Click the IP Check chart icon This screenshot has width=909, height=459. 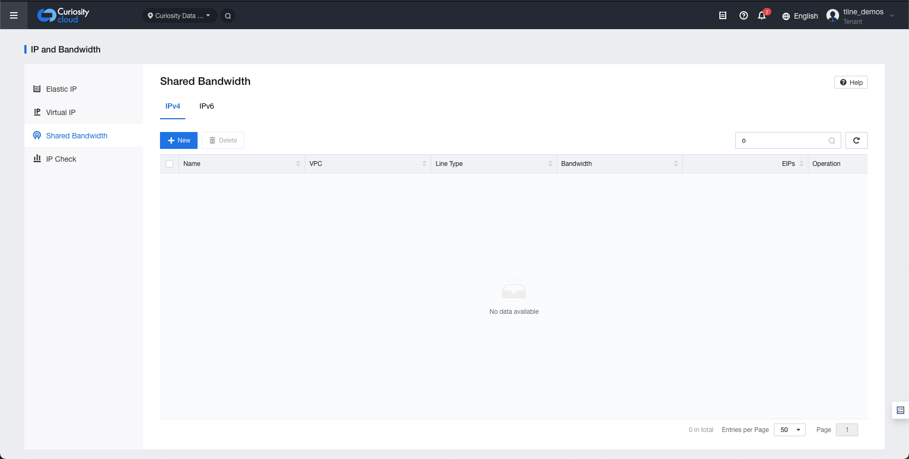[37, 158]
